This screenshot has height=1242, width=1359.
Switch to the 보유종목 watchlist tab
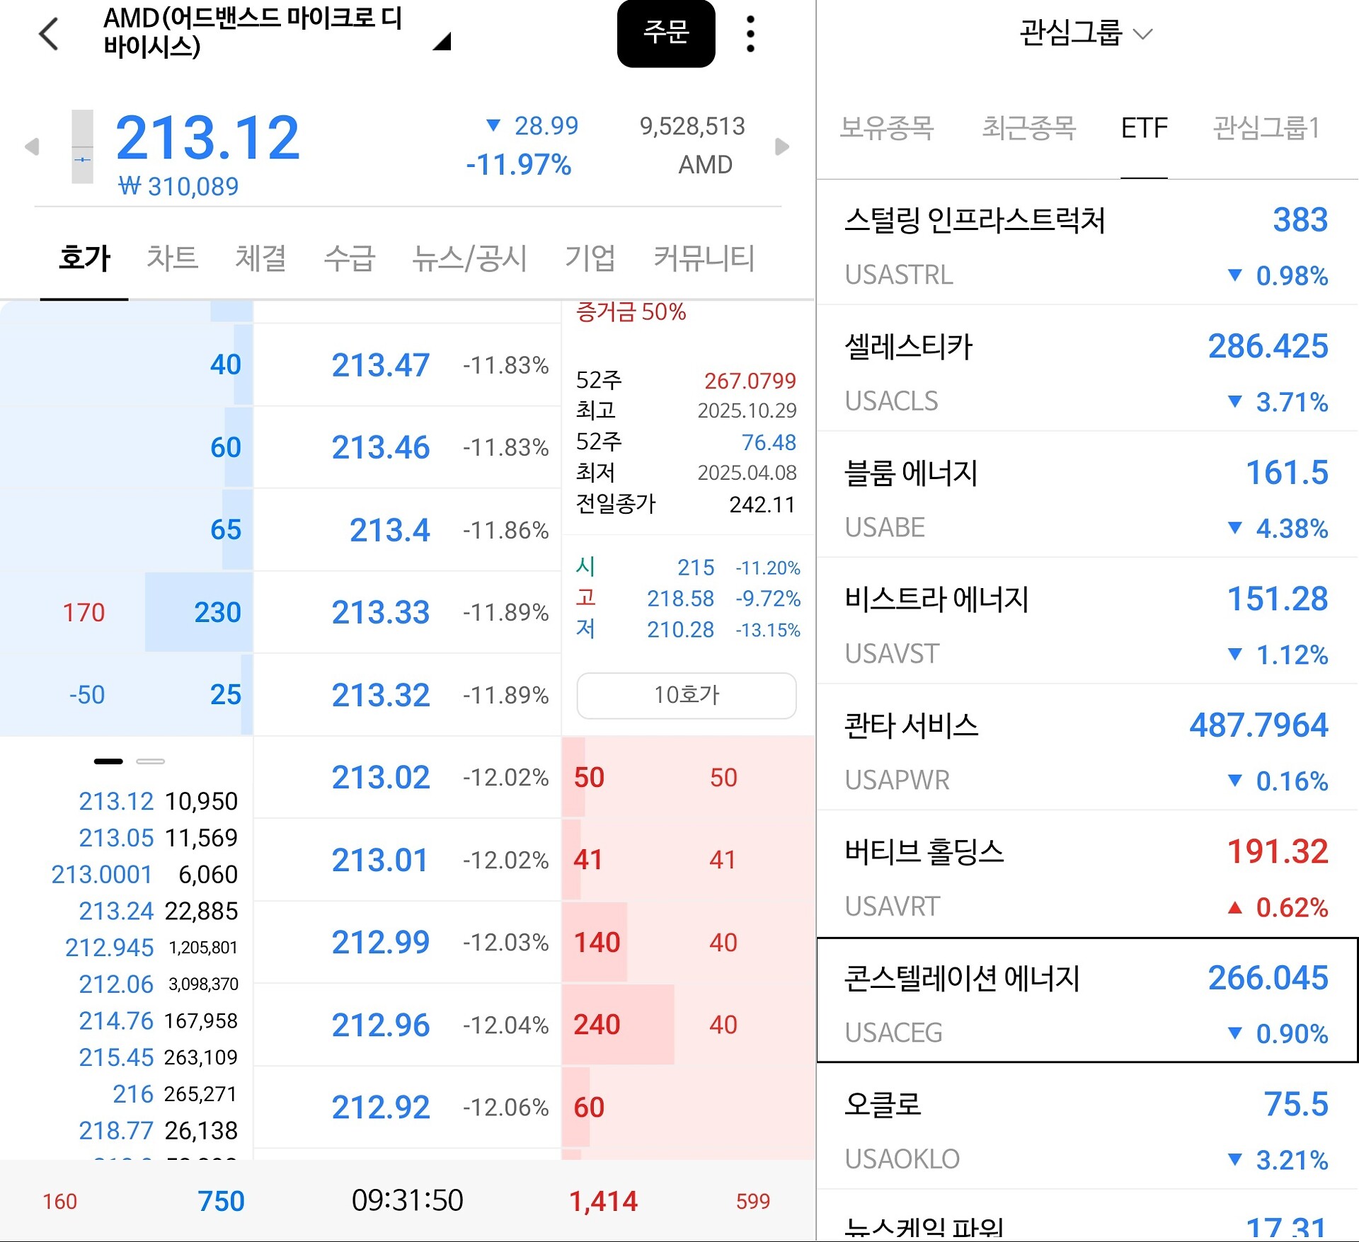(886, 128)
